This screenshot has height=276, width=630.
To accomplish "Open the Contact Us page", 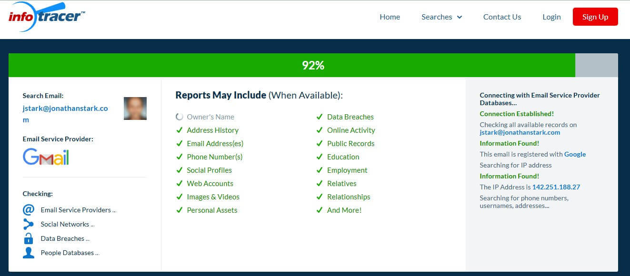I will [x=502, y=17].
